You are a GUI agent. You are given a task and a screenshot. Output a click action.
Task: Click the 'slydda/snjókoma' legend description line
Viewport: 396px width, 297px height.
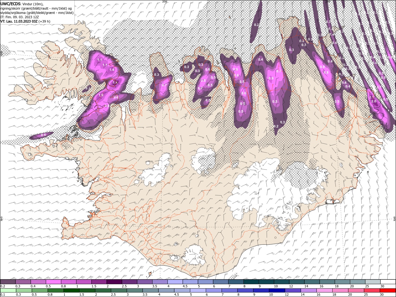37,13
